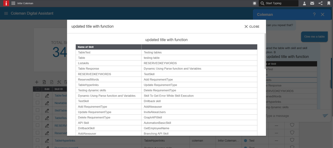
Task: Tick the checkbox for the Newtable skill row
Action: tap(38, 103)
